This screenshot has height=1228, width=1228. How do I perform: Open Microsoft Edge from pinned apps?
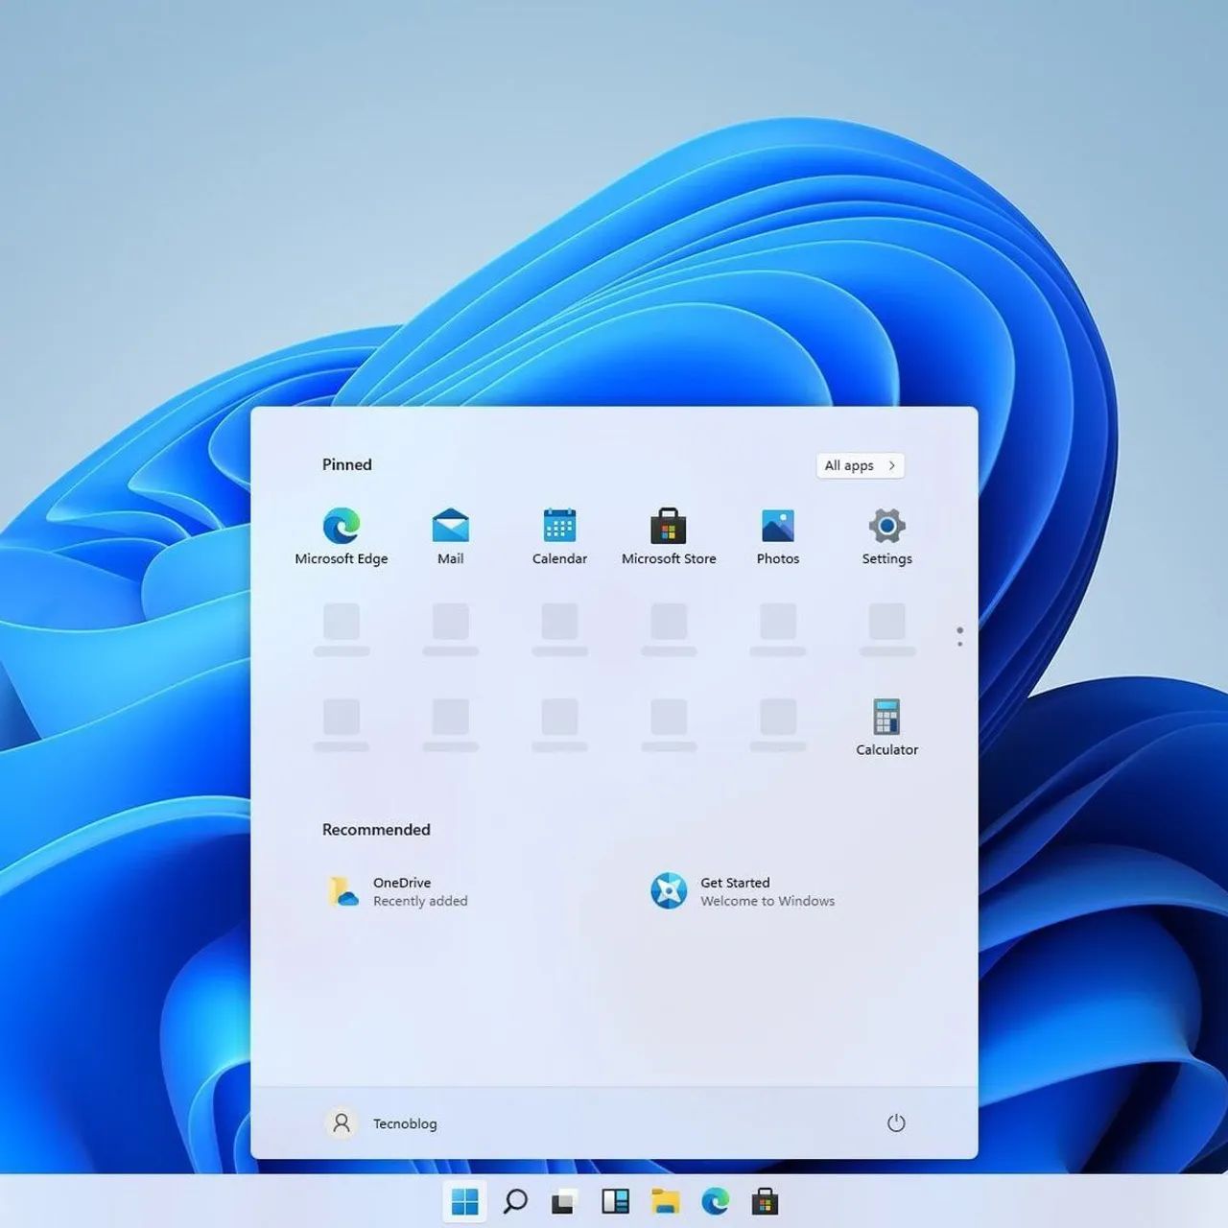pos(342,537)
